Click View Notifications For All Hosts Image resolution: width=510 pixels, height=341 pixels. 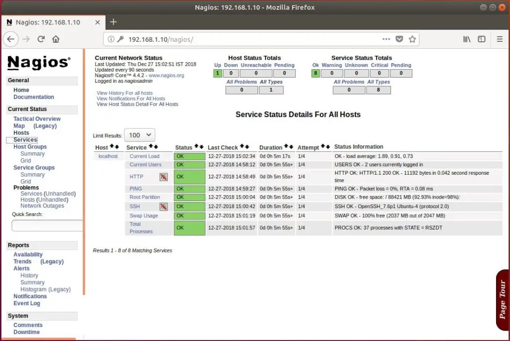coord(131,99)
